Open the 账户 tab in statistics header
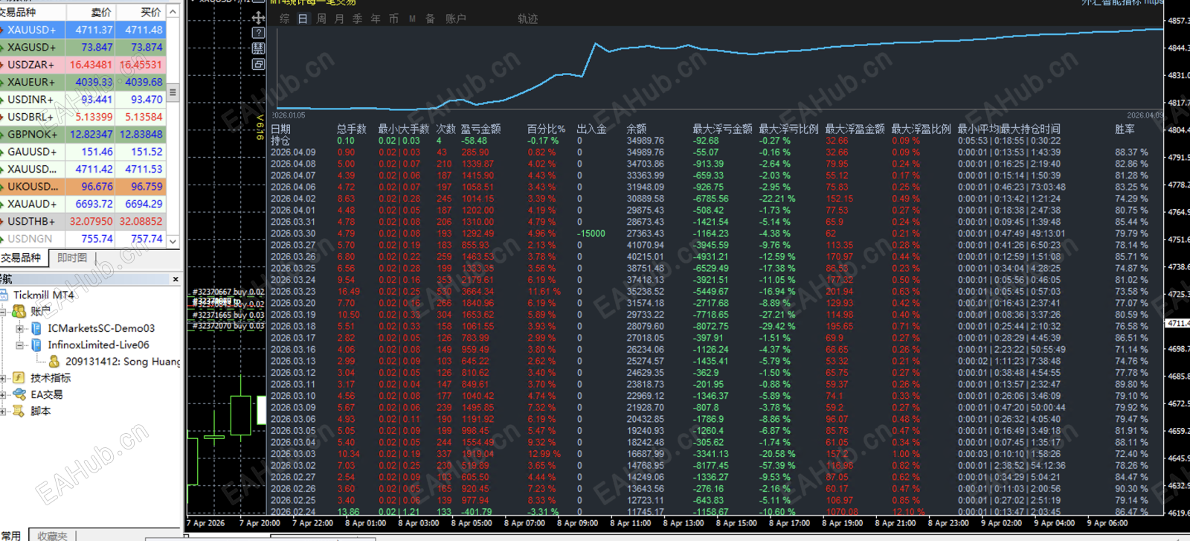Viewport: 1190px width, 541px height. [456, 19]
